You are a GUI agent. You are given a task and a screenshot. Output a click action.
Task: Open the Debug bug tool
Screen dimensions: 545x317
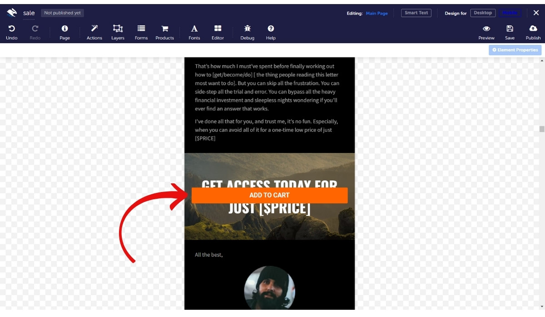tap(248, 29)
